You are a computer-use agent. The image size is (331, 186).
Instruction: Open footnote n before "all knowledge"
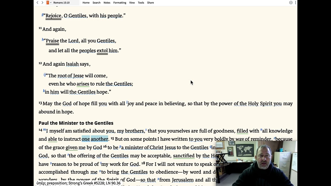click(261, 130)
